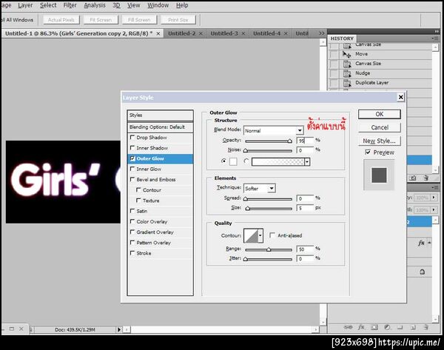Click the Actual Pixels button
Viewport: 444px width, 350px height.
[61, 20]
